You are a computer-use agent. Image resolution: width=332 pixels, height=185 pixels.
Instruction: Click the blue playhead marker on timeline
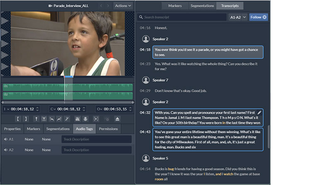pos(68,77)
